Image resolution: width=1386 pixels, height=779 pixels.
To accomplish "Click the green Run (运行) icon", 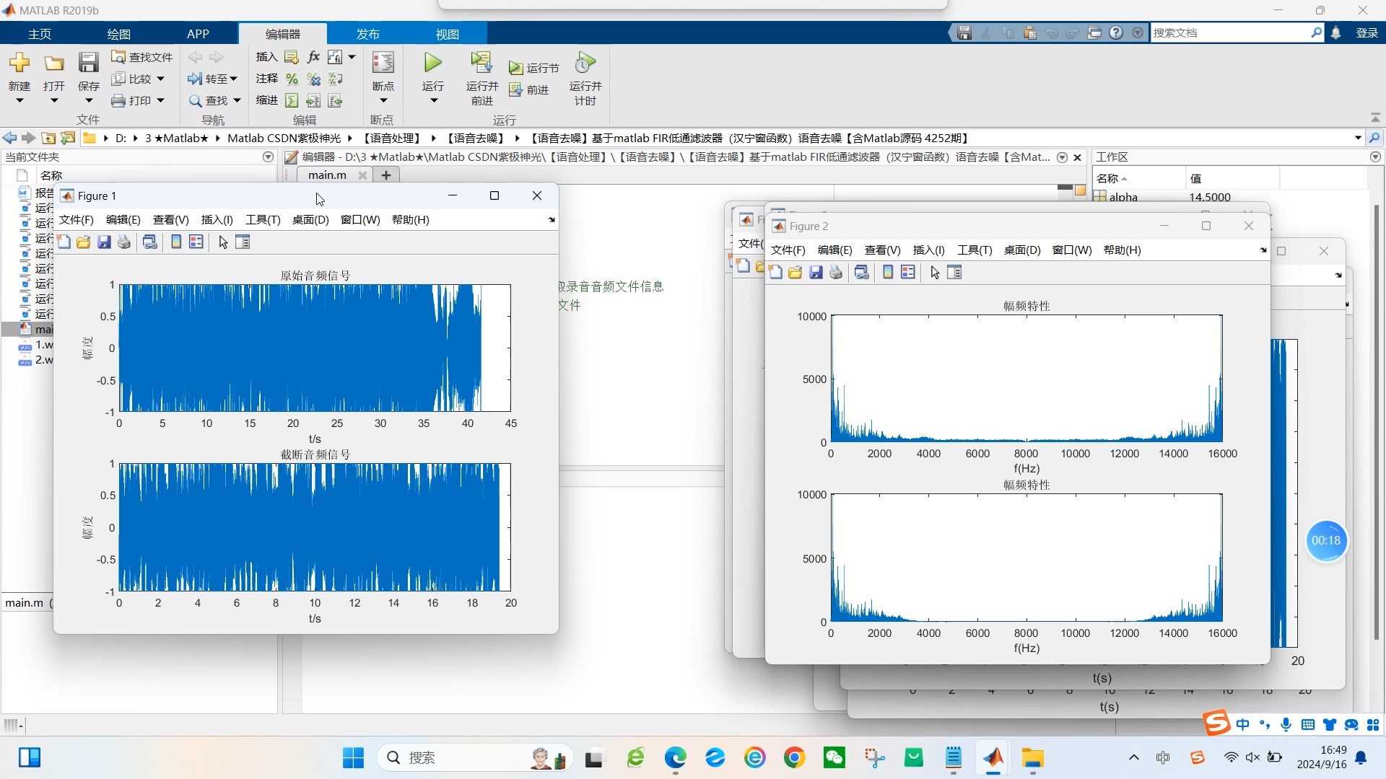I will [x=432, y=63].
